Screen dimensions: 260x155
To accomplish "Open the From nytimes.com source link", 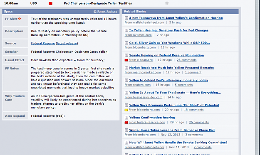I will (138, 35).
